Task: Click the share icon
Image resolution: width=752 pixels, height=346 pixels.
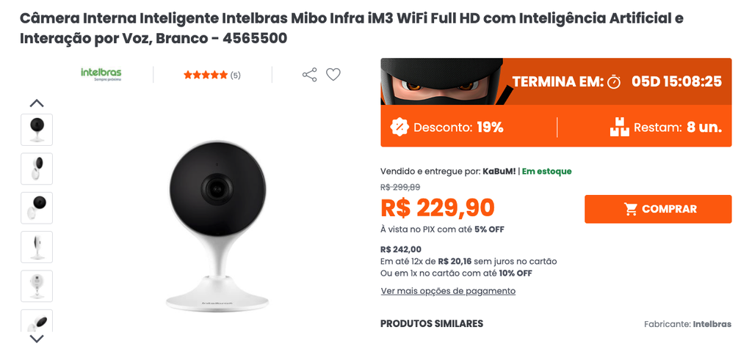Action: click(309, 75)
